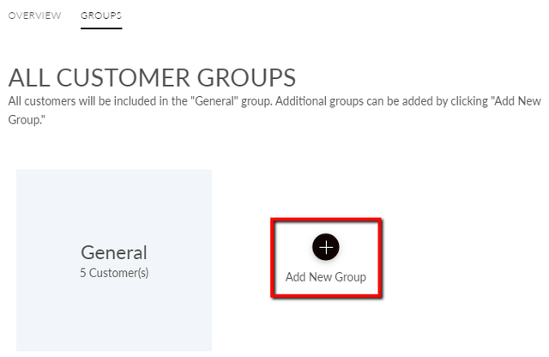Click the word CUSTOMER in the page heading

point(123,77)
